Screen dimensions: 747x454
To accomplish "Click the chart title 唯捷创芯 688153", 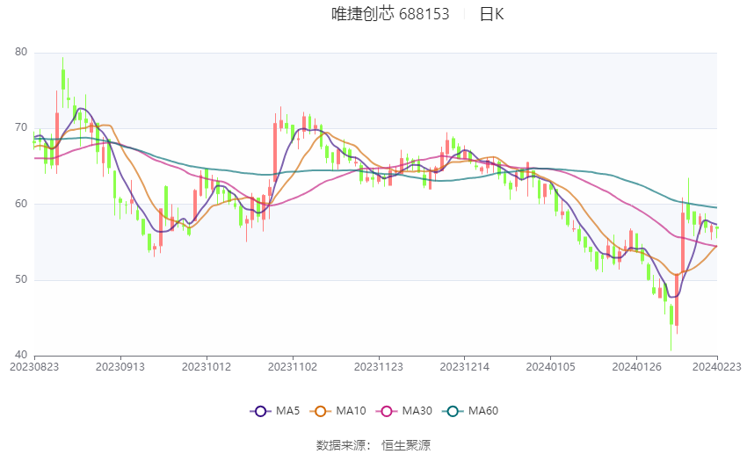I will [390, 14].
